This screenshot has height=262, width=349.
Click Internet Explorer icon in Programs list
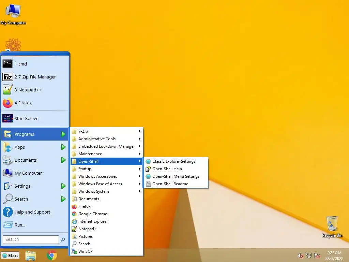[74, 221]
